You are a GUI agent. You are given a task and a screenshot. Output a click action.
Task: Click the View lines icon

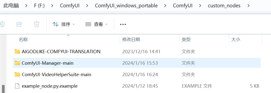pos(88,24)
